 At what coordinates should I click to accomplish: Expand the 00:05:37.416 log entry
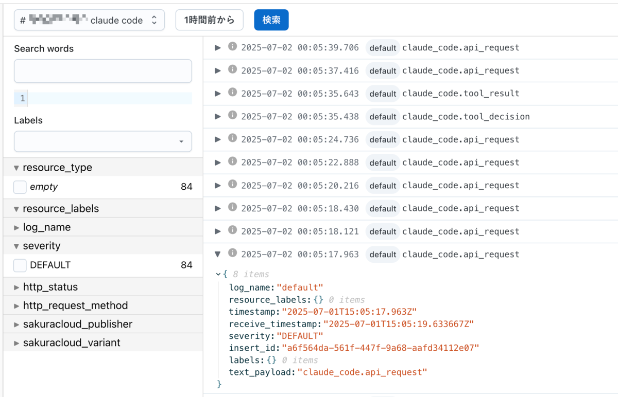(218, 70)
